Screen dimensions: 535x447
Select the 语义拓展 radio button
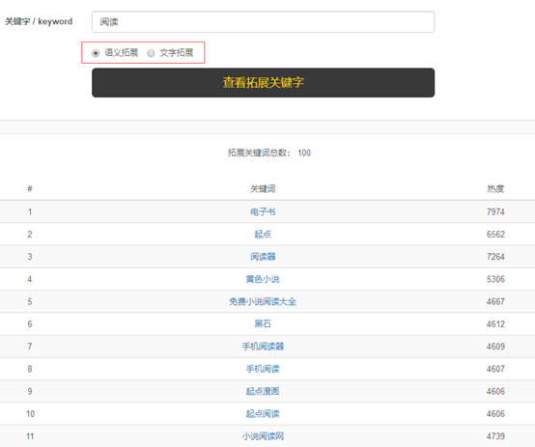point(96,53)
